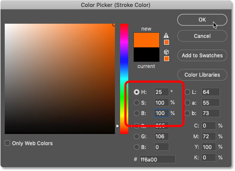Confirm the color with the OK button
The width and height of the screenshot is (235, 171).
(x=202, y=20)
